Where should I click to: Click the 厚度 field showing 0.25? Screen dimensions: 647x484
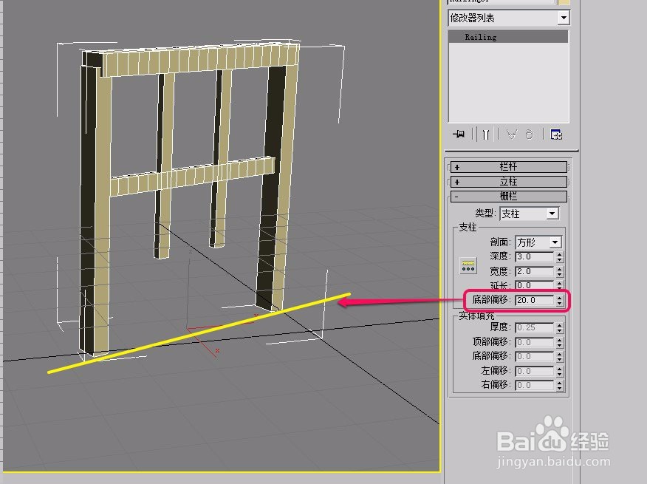[x=534, y=327]
